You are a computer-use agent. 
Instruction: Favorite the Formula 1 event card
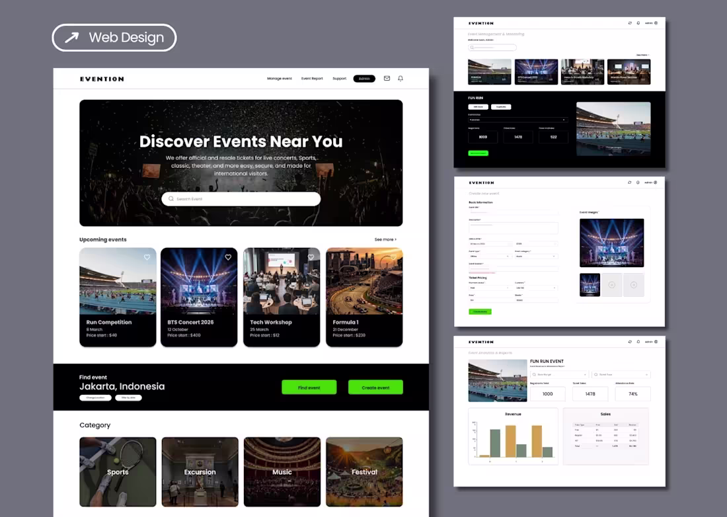[392, 257]
